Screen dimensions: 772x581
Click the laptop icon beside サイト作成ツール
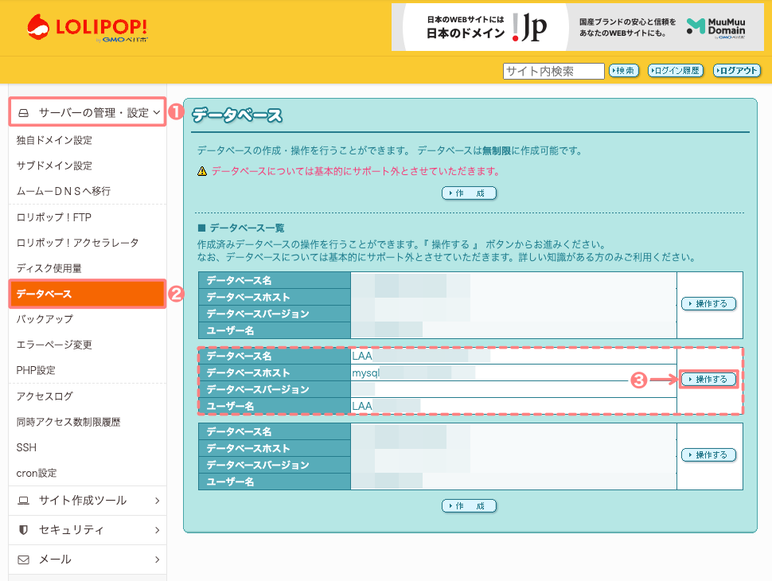[x=23, y=501]
